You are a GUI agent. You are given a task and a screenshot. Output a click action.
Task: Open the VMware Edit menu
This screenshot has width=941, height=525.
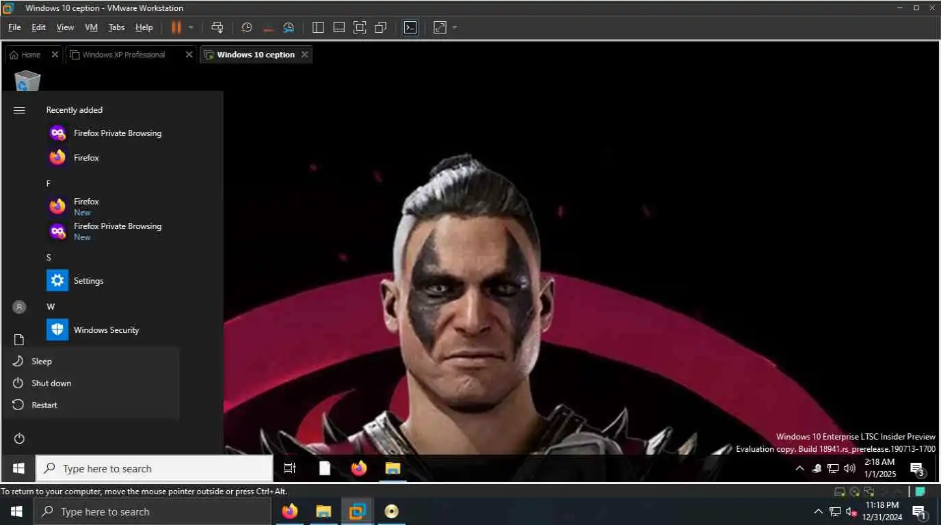38,27
